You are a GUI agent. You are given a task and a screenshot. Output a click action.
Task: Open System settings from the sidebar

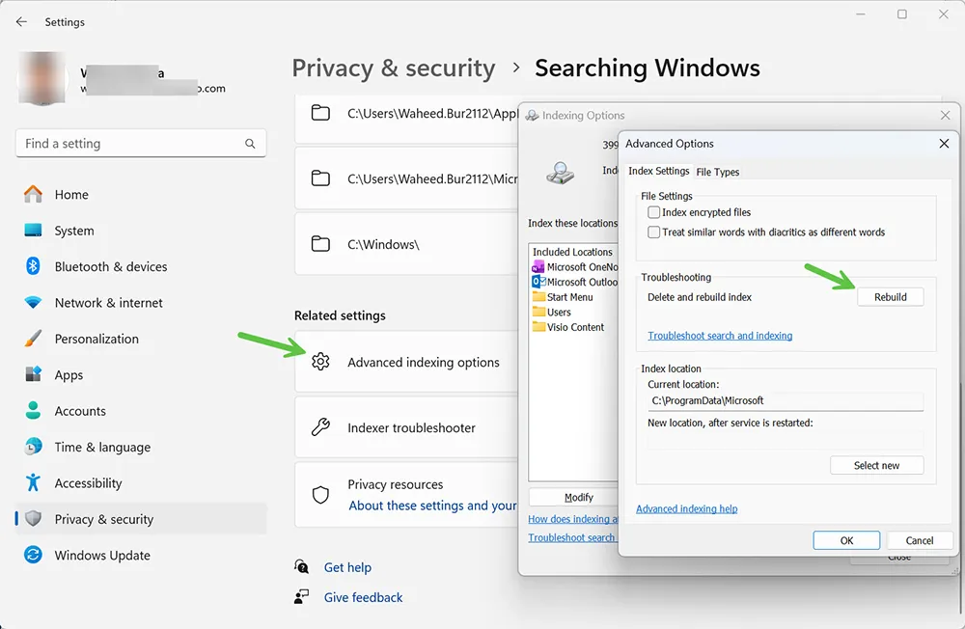[30, 231]
